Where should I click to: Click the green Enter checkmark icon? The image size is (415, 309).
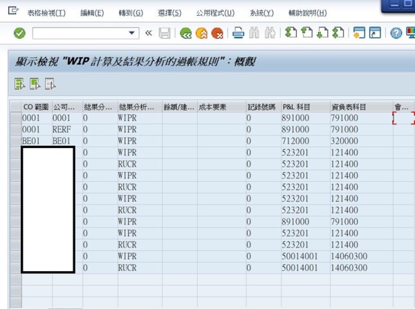tap(19, 33)
